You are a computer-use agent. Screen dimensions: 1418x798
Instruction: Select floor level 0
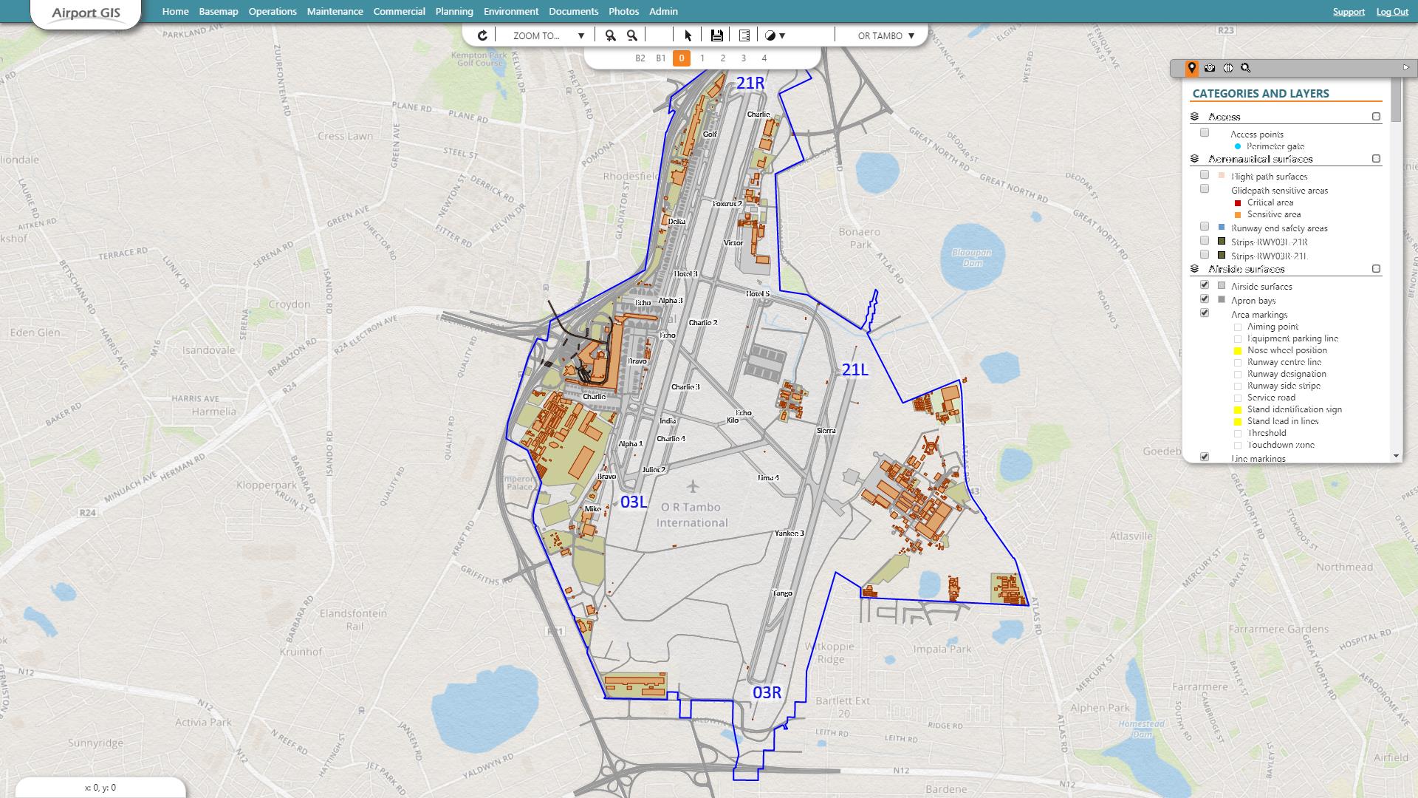(682, 58)
